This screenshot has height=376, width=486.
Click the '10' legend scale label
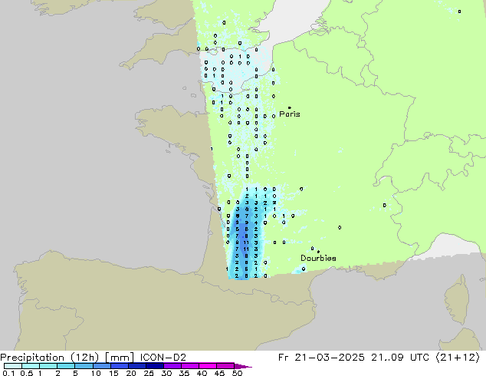96,373
